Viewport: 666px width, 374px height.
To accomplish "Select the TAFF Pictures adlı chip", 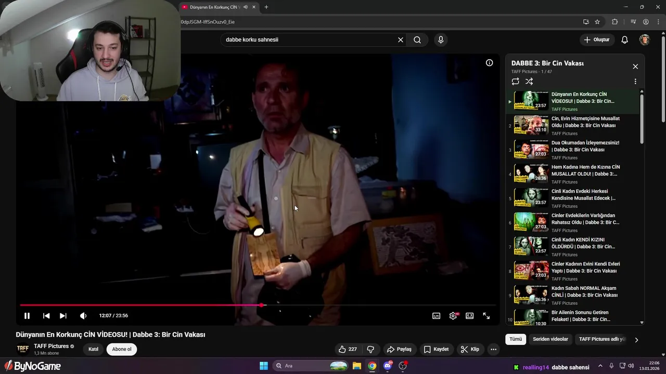I will tap(601, 339).
